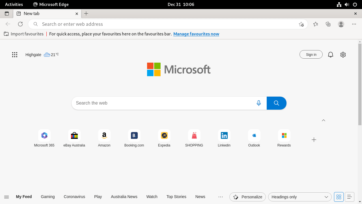This screenshot has width=362, height=204.
Task: Switch to the Gaming feed tab
Action: click(x=48, y=197)
